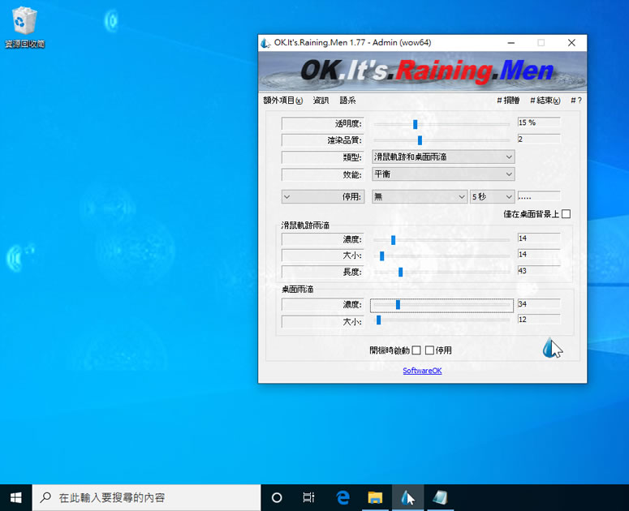
Task: Open Task View on the taskbar
Action: click(x=308, y=498)
